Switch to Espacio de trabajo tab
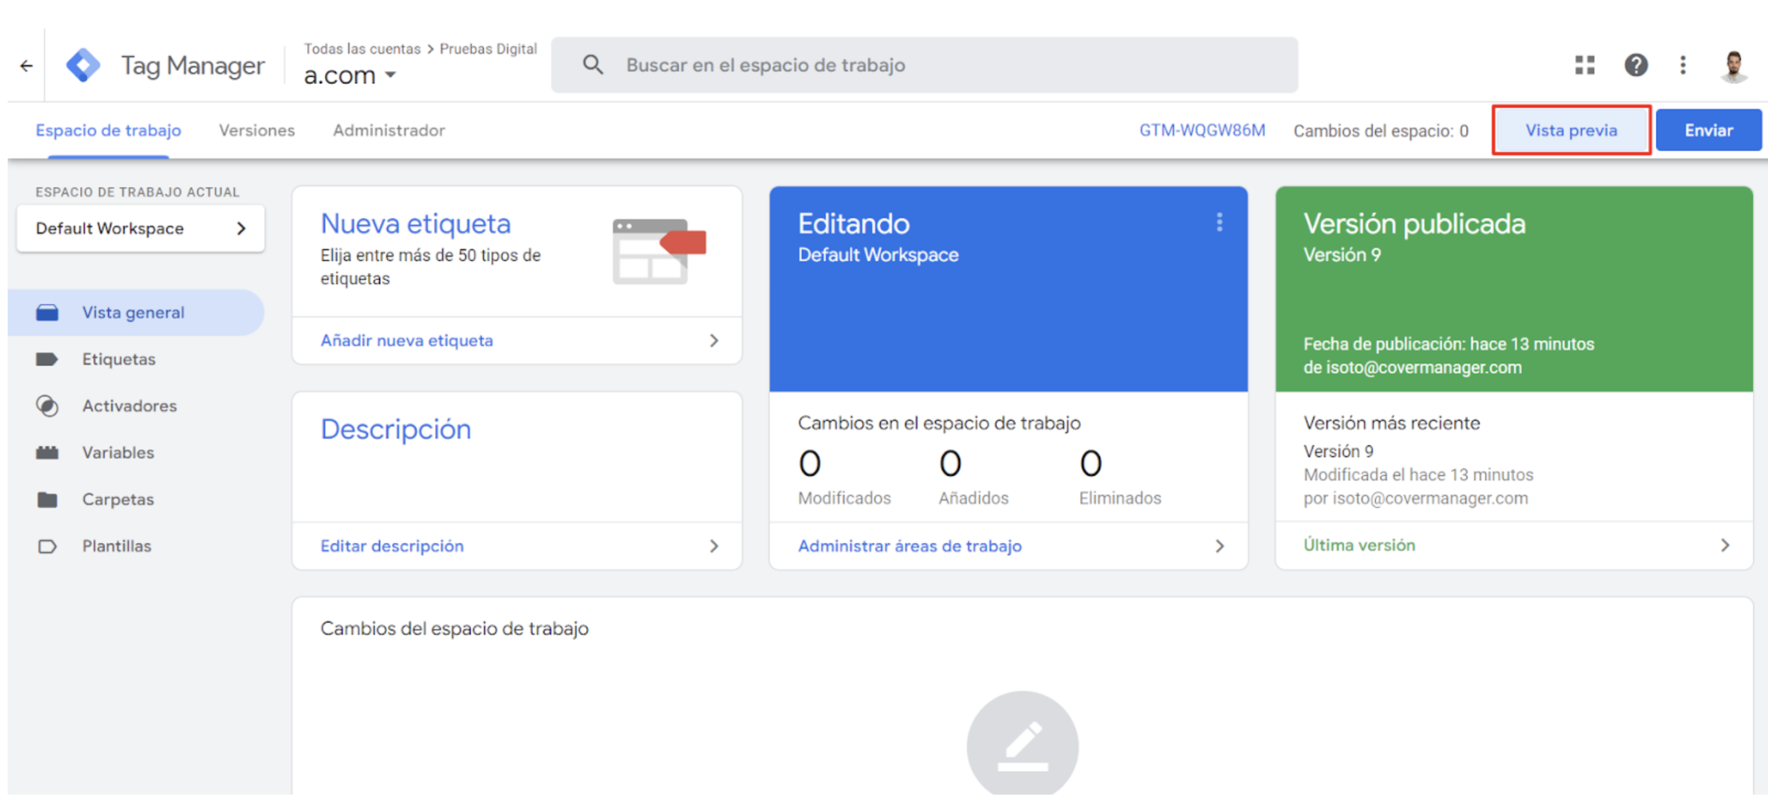The image size is (1768, 795). click(x=108, y=130)
